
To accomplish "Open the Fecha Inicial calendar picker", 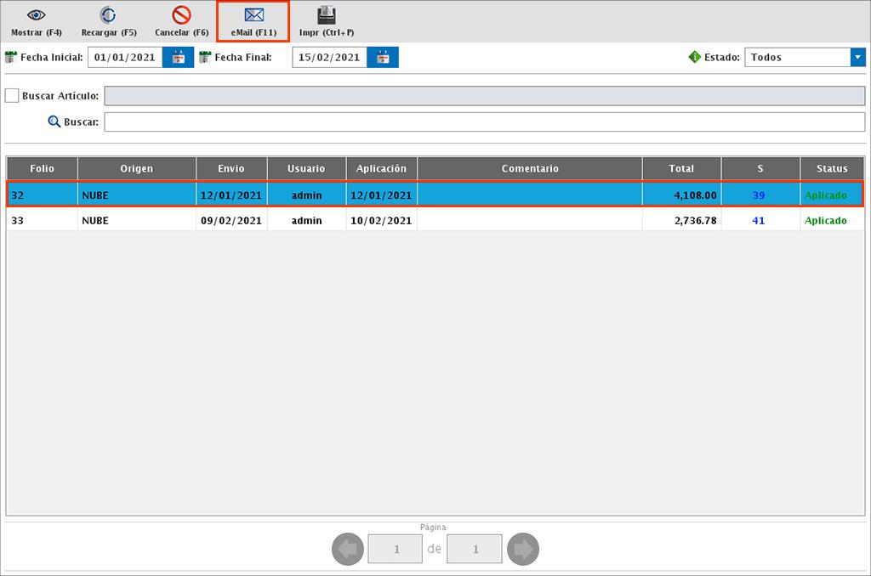I will pyautogui.click(x=179, y=58).
